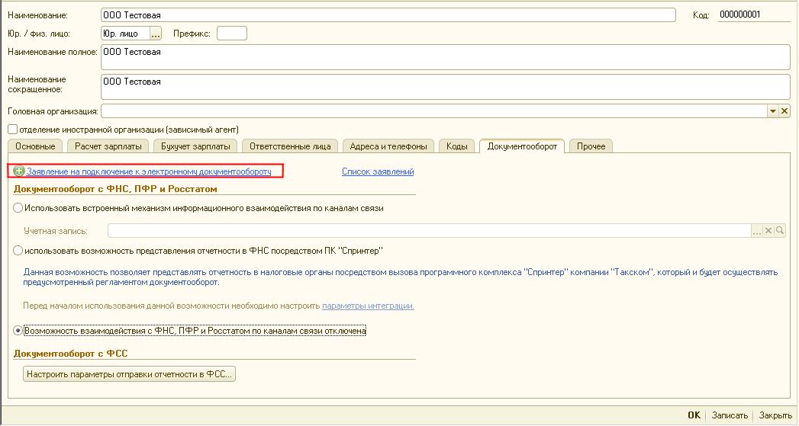The width and height of the screenshot is (799, 426).
Task: Click the ellipsis button in Учетная запись field
Action: (757, 231)
